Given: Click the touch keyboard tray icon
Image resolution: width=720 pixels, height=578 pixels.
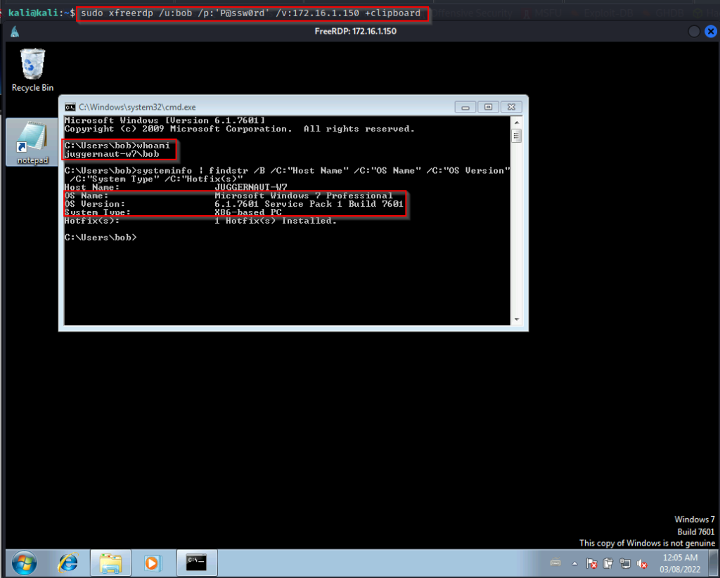Looking at the screenshot, I should tap(555, 563).
